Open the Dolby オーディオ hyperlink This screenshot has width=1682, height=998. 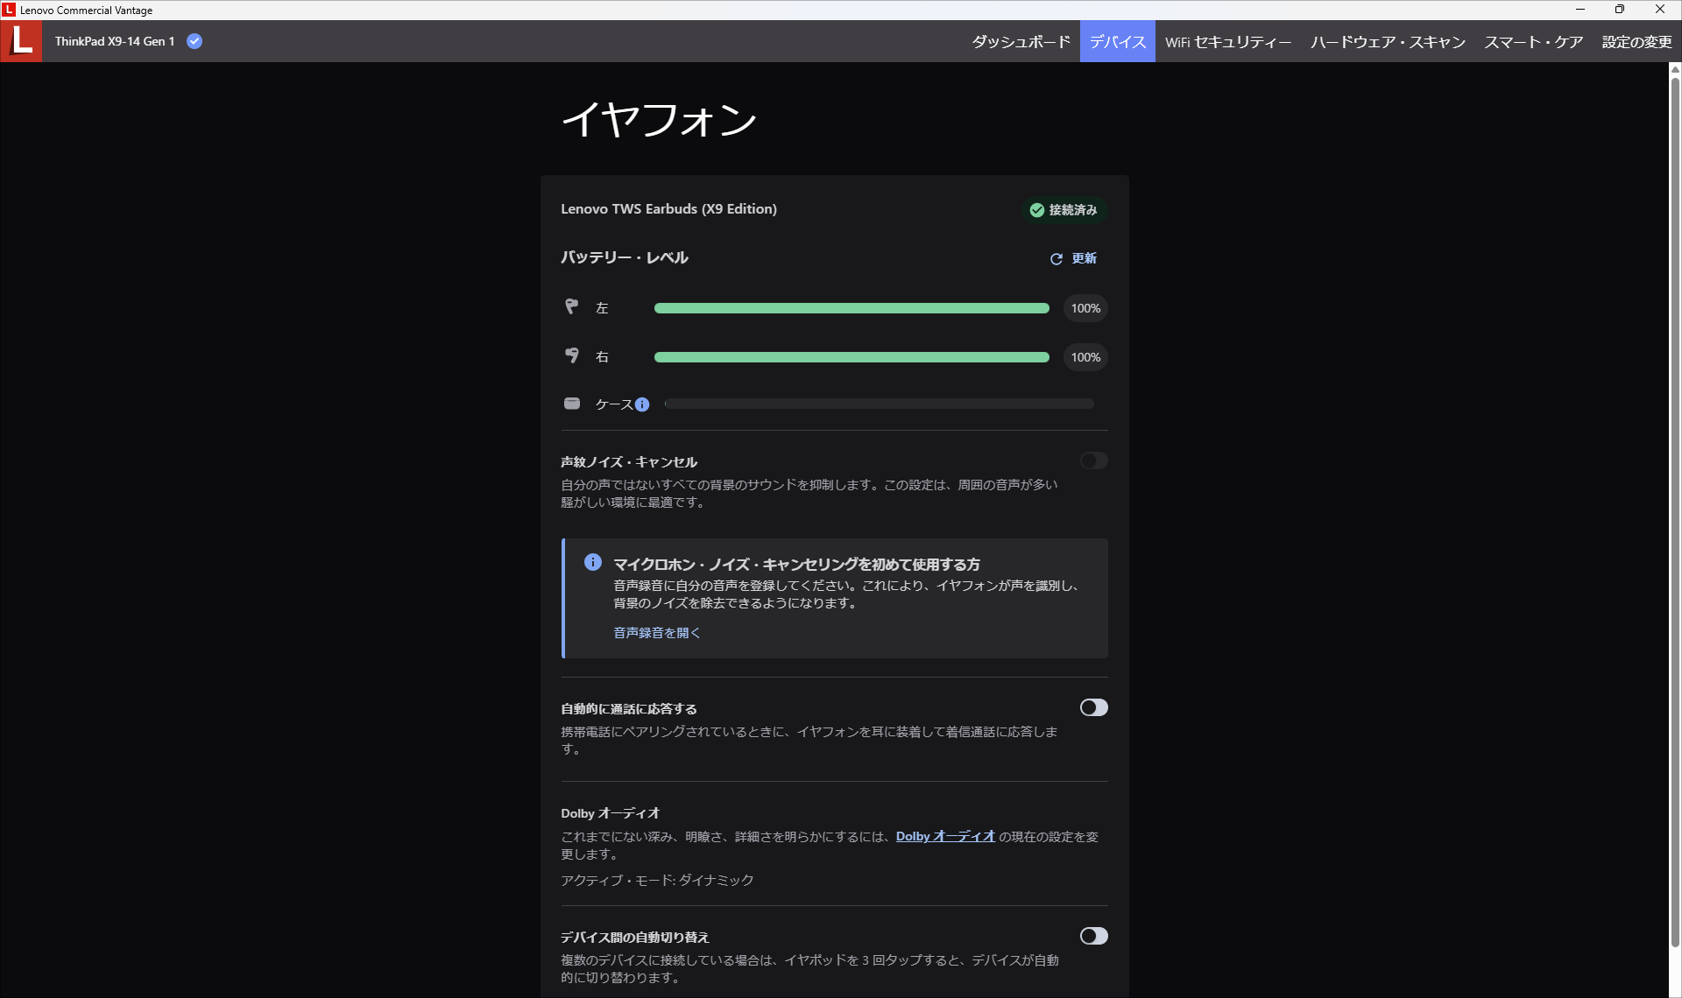945,836
